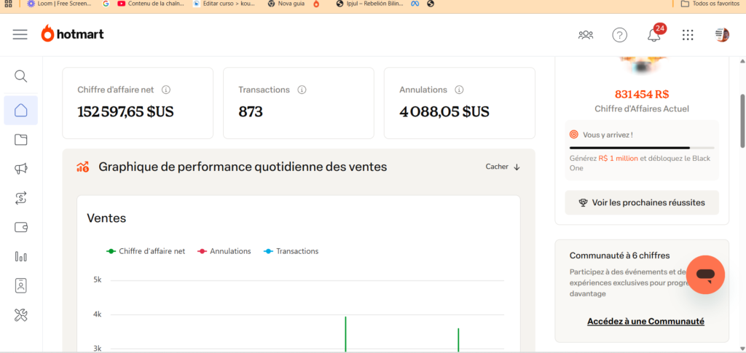Open the bar chart analytics sidebar icon
This screenshot has width=746, height=353.
coord(21,256)
